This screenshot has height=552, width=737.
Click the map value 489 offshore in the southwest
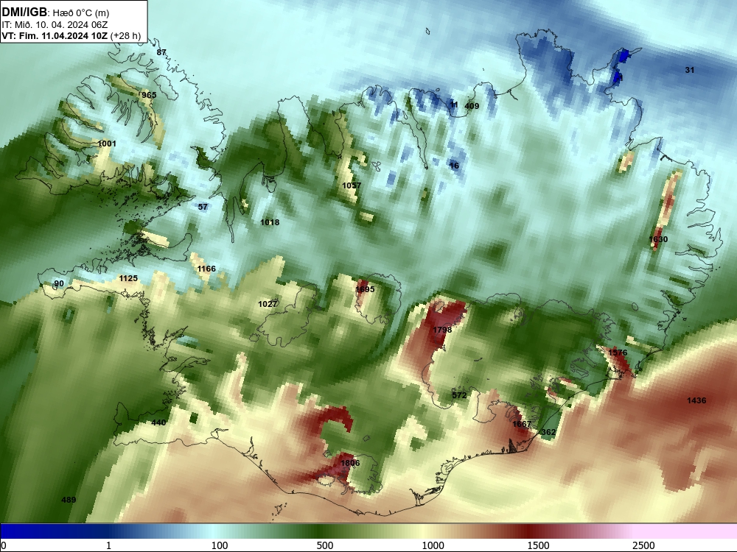tap(69, 500)
